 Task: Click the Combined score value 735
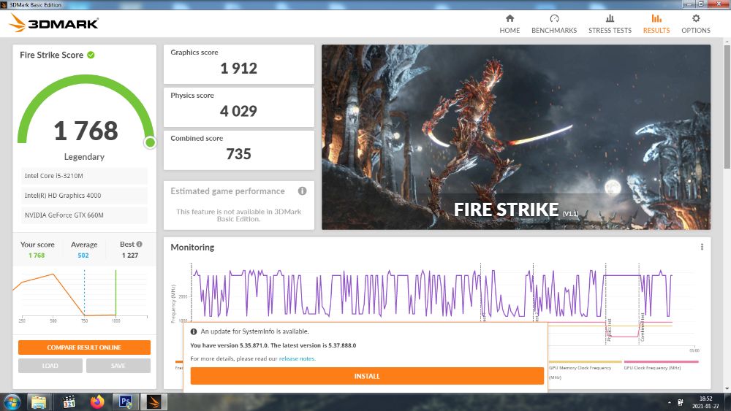coord(239,154)
